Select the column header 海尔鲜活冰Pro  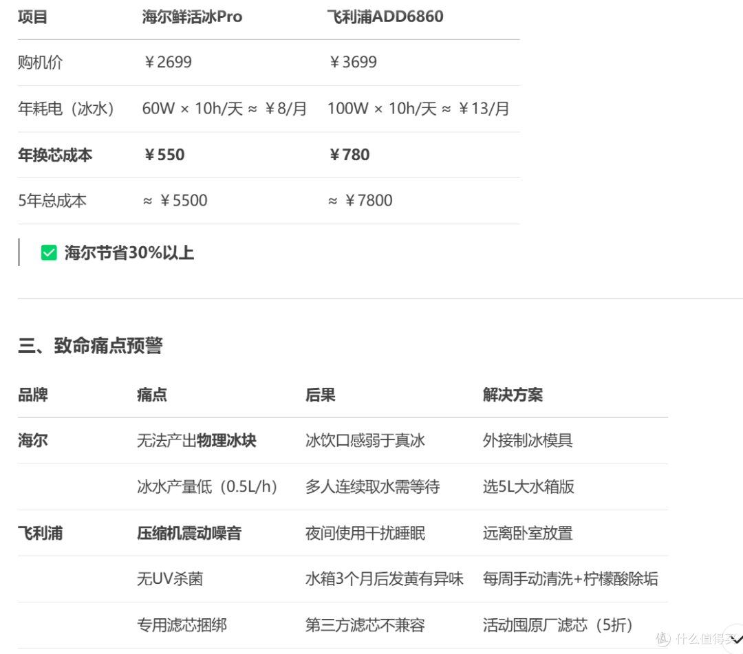tap(192, 17)
